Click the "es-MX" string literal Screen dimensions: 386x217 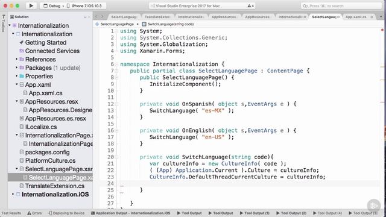(x=213, y=110)
